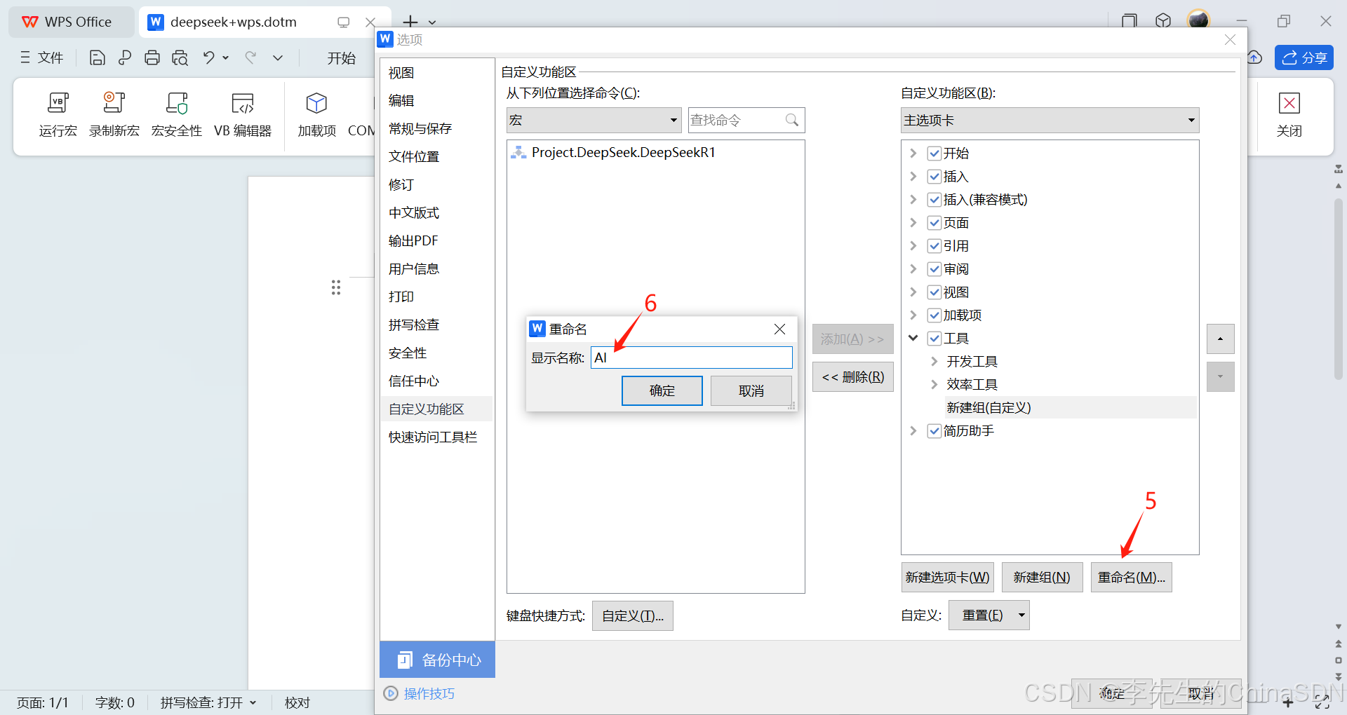
Task: Click the 自定义(T)... keyboard shortcut button
Action: (632, 615)
